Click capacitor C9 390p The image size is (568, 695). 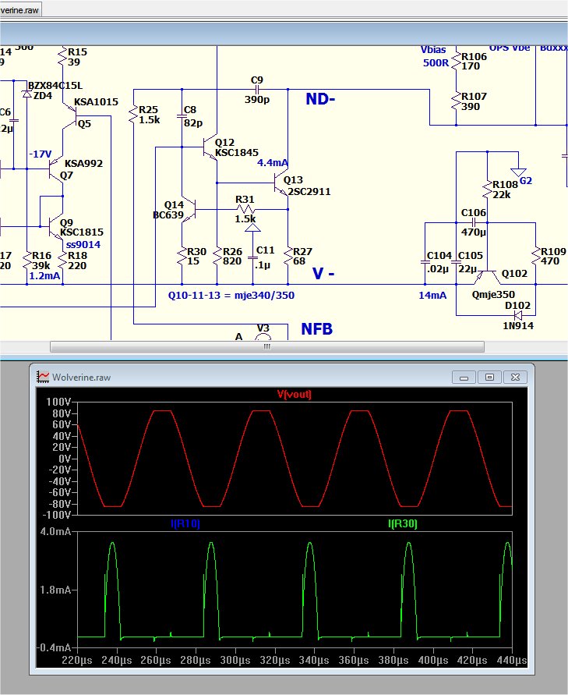click(x=257, y=90)
